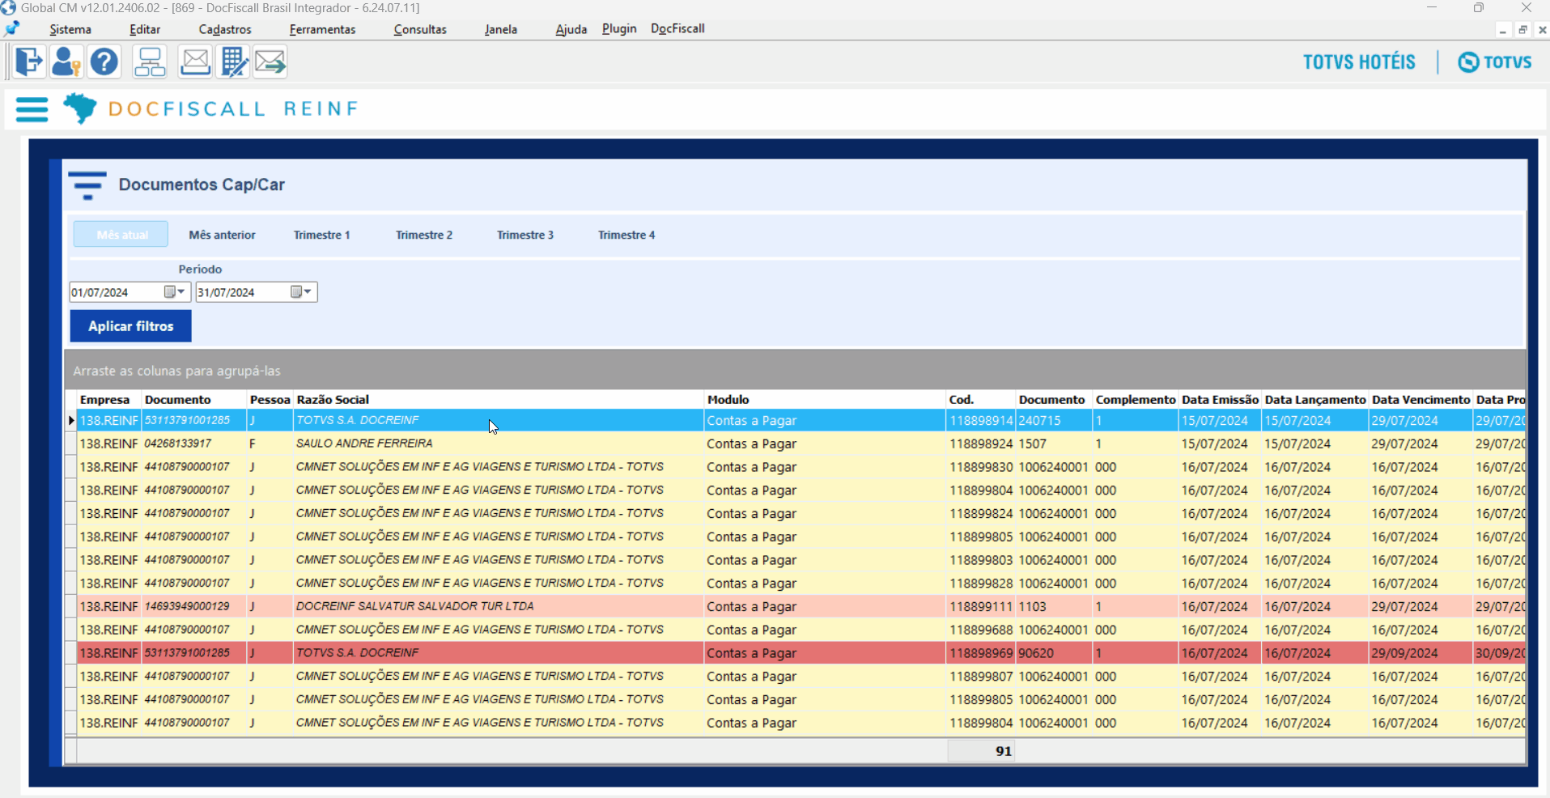The width and height of the screenshot is (1550, 798).
Task: Open the Ajuda menu
Action: click(x=571, y=29)
